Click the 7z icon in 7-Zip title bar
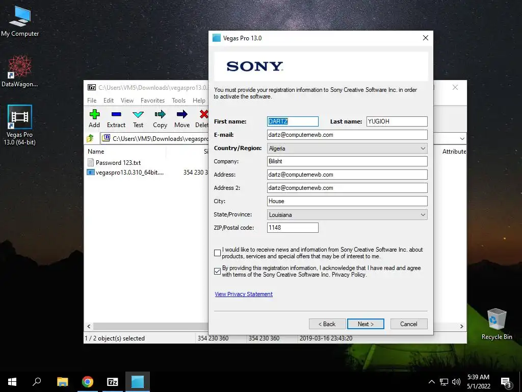 (x=92, y=87)
